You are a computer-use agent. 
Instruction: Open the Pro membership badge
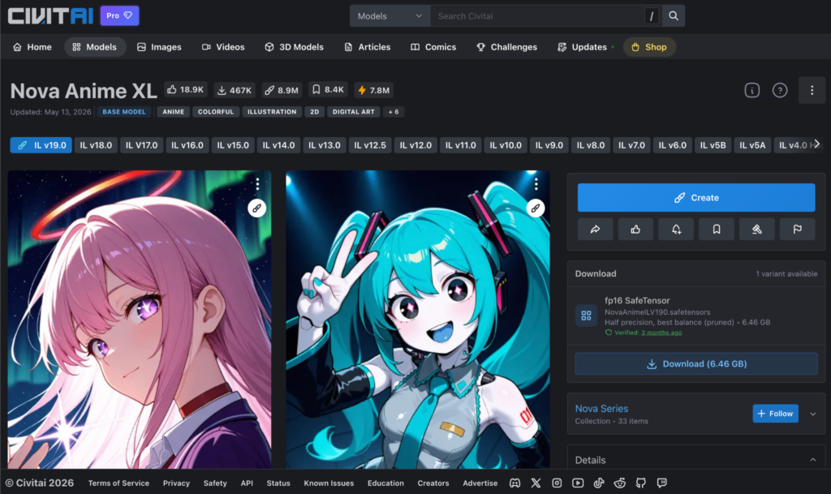coord(119,16)
